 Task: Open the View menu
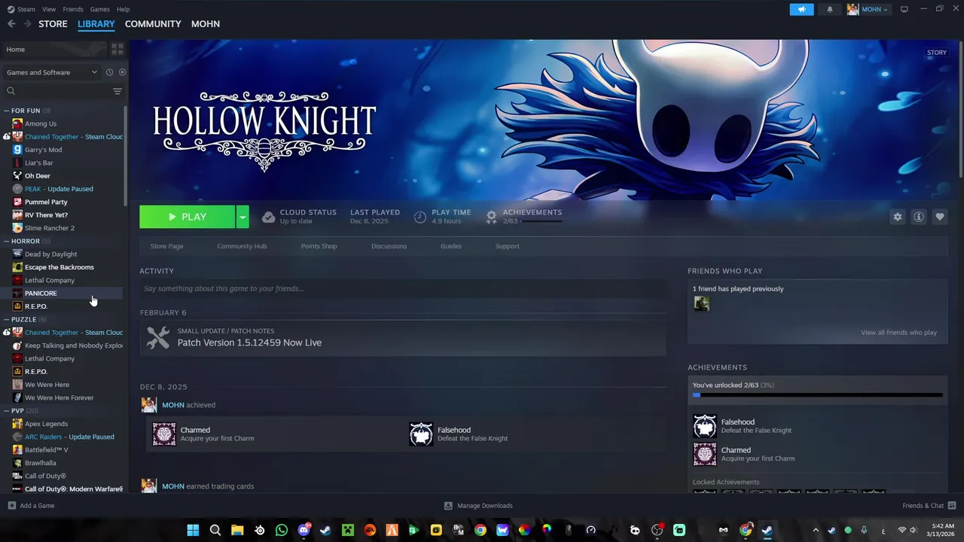click(x=49, y=9)
